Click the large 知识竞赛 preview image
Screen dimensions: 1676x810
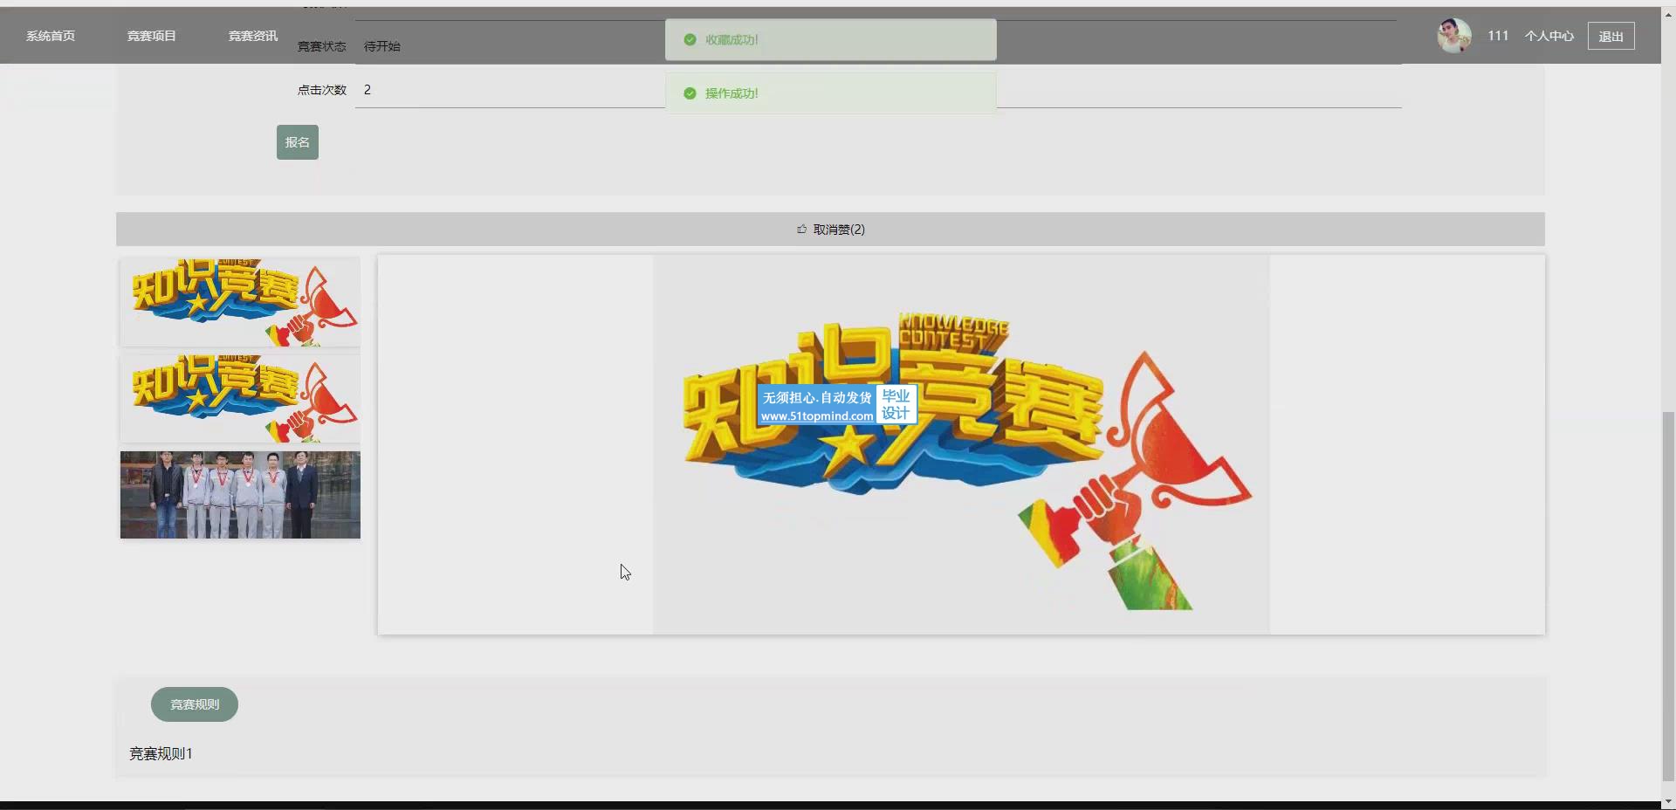961,444
